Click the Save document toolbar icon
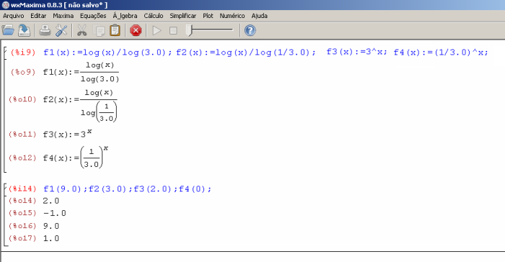This screenshot has width=505, height=262. (x=25, y=30)
